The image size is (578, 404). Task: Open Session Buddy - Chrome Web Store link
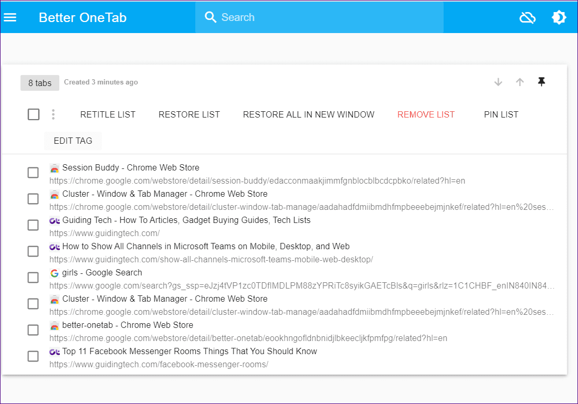pyautogui.click(x=131, y=167)
